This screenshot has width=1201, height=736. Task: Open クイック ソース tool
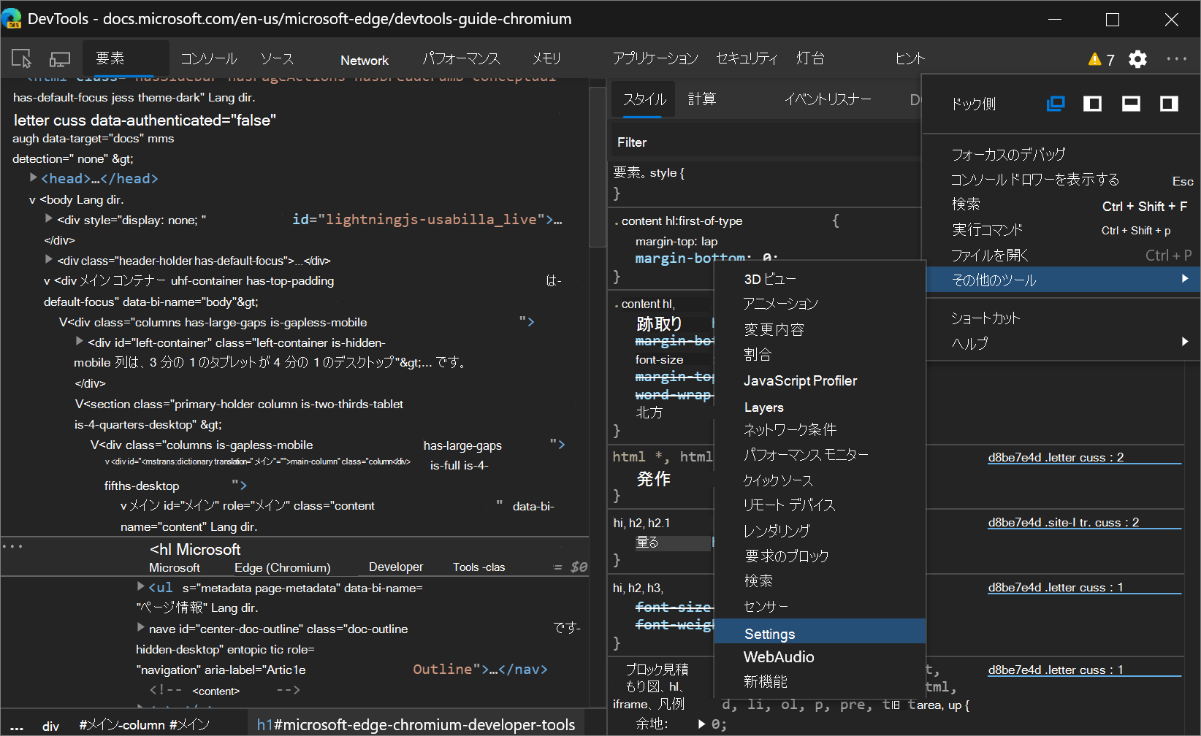[x=820, y=480]
